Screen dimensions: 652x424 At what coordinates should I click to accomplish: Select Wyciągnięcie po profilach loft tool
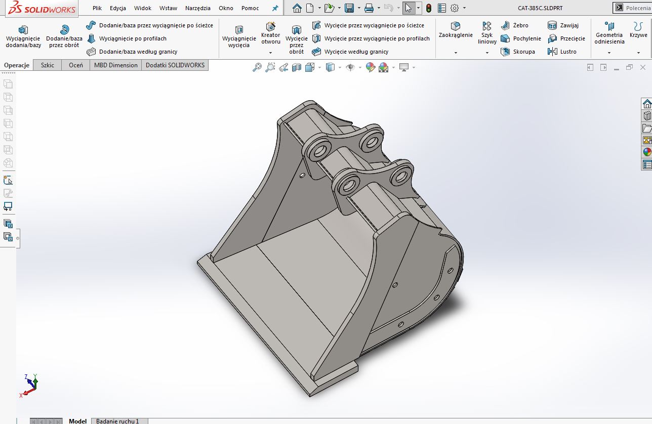pos(127,38)
